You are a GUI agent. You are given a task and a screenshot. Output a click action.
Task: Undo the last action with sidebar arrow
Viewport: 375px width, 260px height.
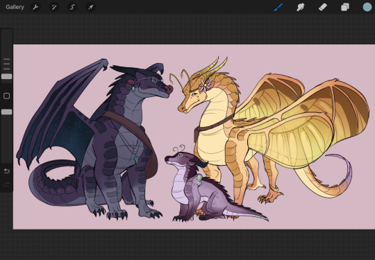click(7, 171)
